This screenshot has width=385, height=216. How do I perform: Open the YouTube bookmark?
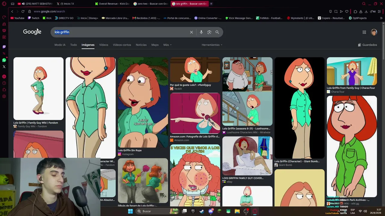(x=17, y=18)
